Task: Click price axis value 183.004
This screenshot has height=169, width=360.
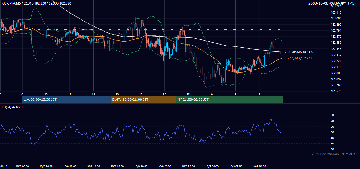Action: coord(336,18)
